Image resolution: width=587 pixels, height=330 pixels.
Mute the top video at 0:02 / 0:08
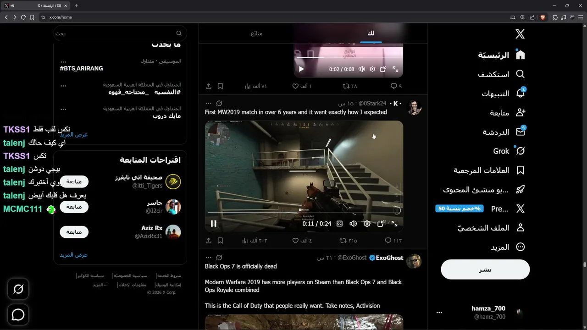tap(362, 69)
